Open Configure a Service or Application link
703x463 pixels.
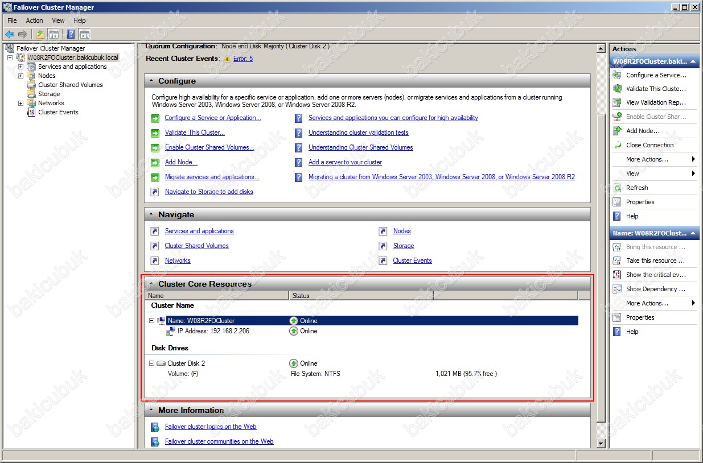(x=213, y=118)
